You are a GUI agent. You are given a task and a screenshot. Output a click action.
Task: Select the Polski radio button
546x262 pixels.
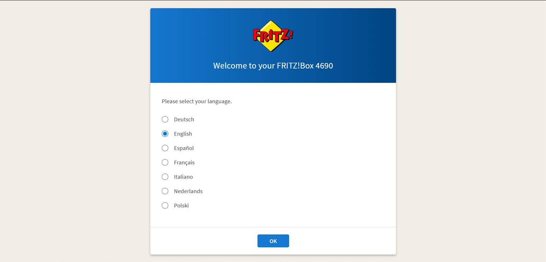coord(165,205)
